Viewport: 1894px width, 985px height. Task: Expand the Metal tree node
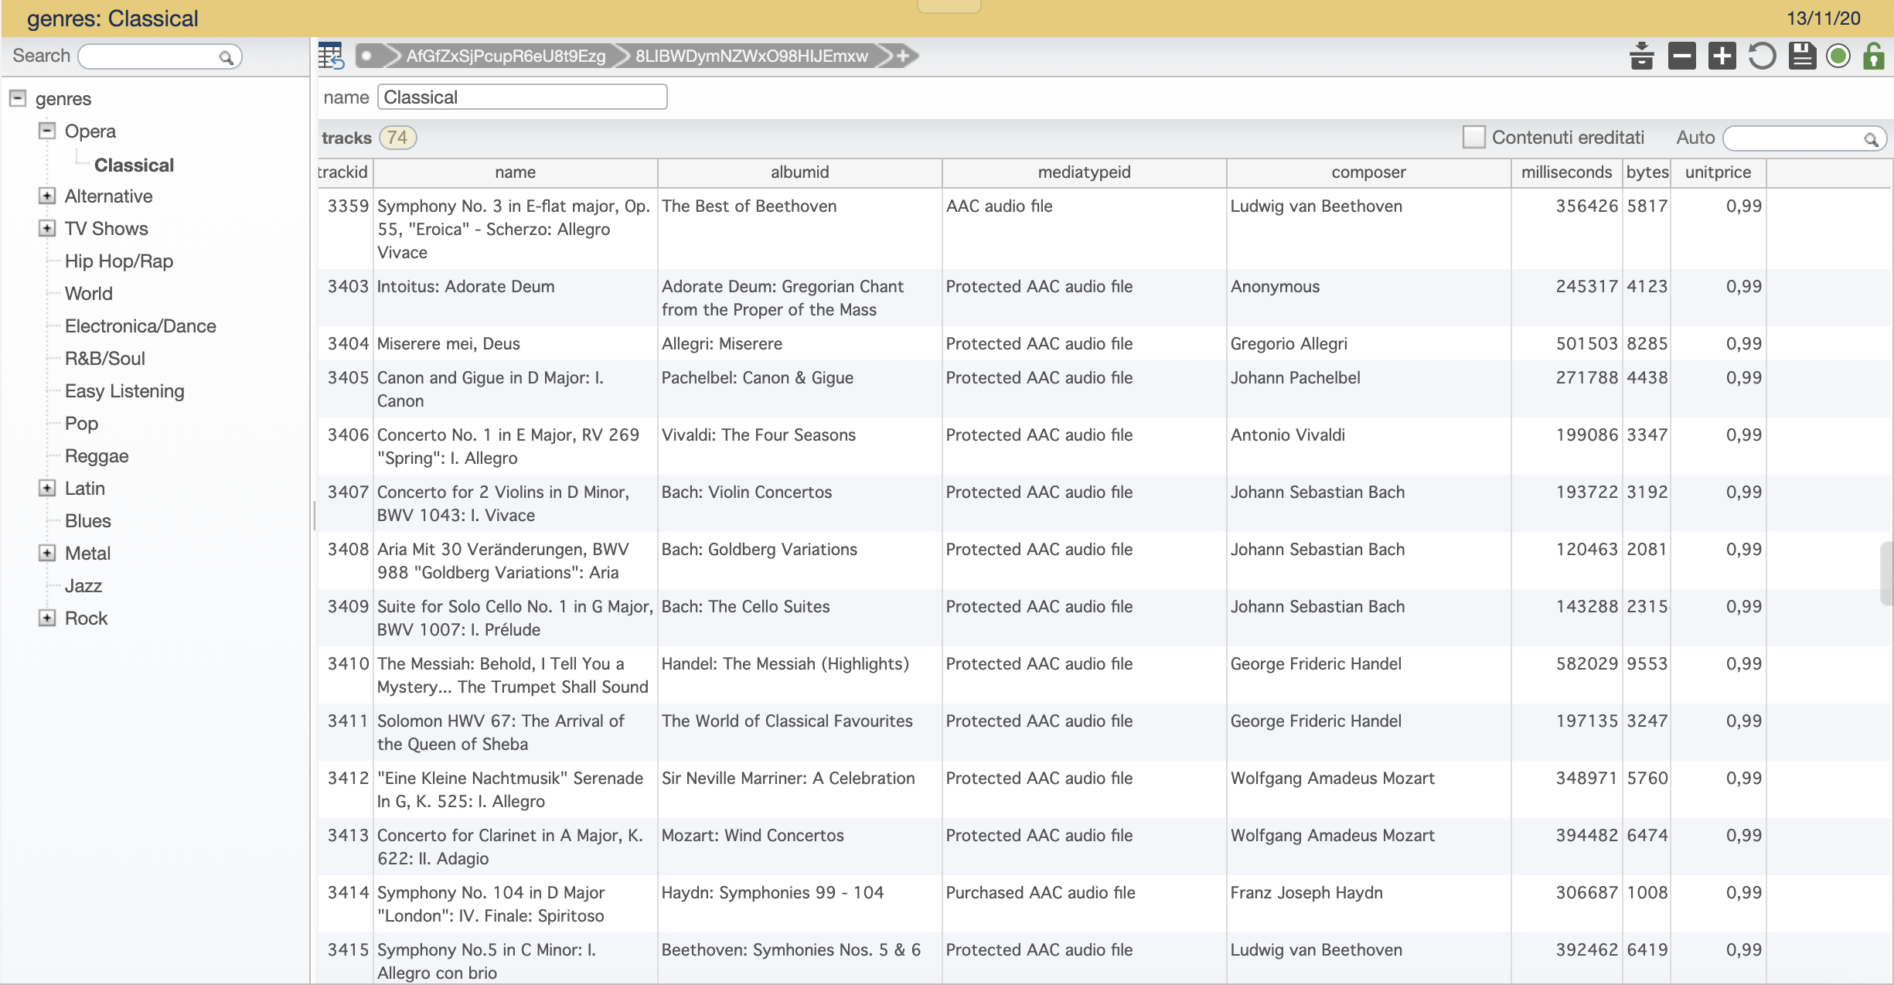coord(47,553)
